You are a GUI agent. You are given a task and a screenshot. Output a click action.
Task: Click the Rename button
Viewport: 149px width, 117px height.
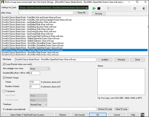(x=121, y=60)
